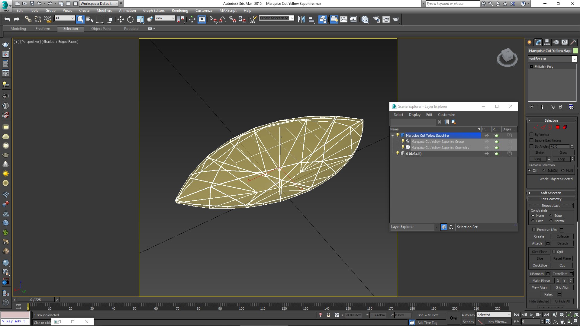Click Go to Start playback control
This screenshot has height=326, width=580.
click(x=517, y=315)
